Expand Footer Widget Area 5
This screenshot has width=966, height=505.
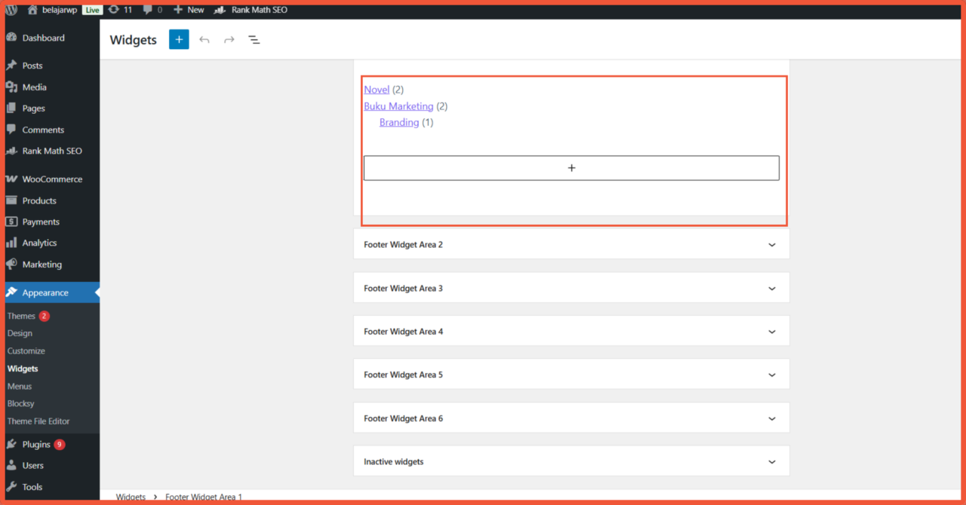571,374
